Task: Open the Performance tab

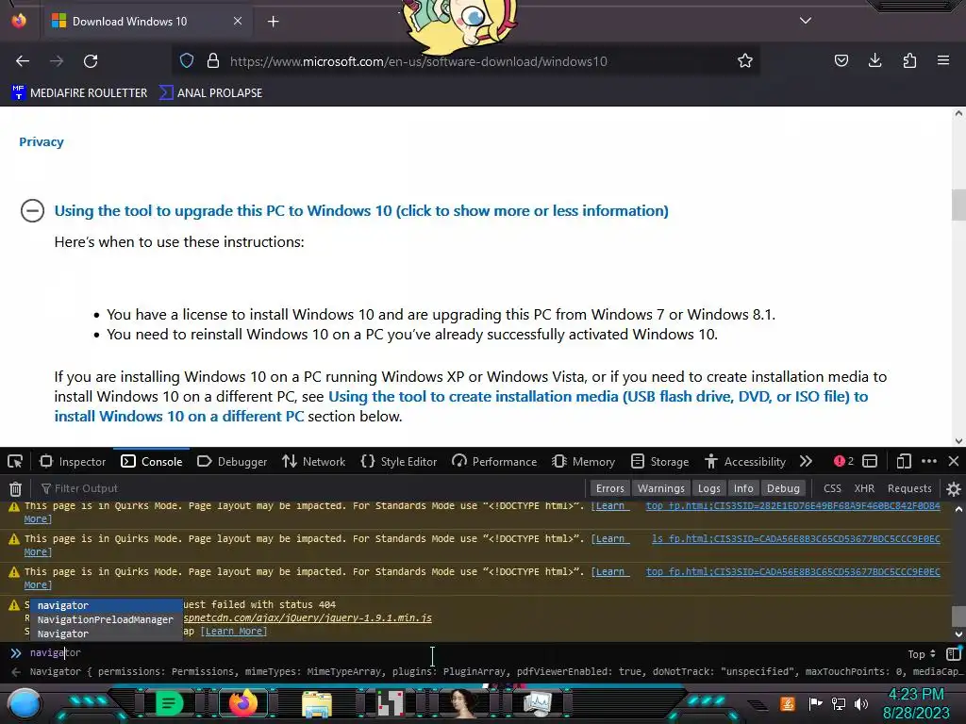Action: click(494, 462)
